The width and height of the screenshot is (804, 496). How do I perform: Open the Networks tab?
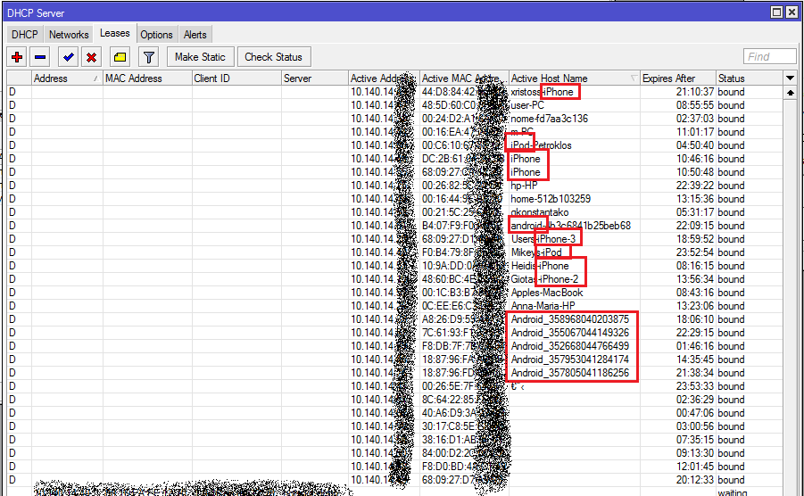point(69,35)
